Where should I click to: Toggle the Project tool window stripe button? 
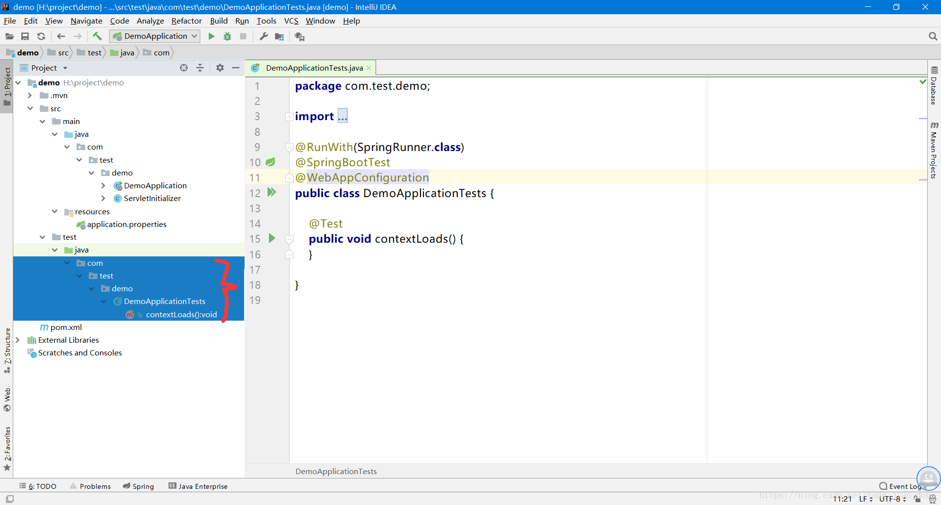pos(7,86)
